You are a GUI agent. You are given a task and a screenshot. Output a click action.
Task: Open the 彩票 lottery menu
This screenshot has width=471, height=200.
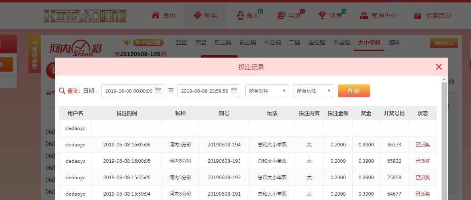205,16
